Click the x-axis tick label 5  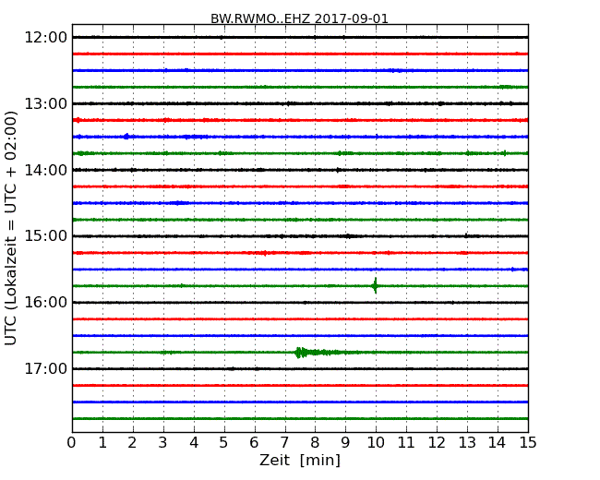[224, 443]
